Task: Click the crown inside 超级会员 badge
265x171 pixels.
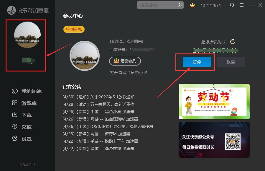Action: coord(116,61)
